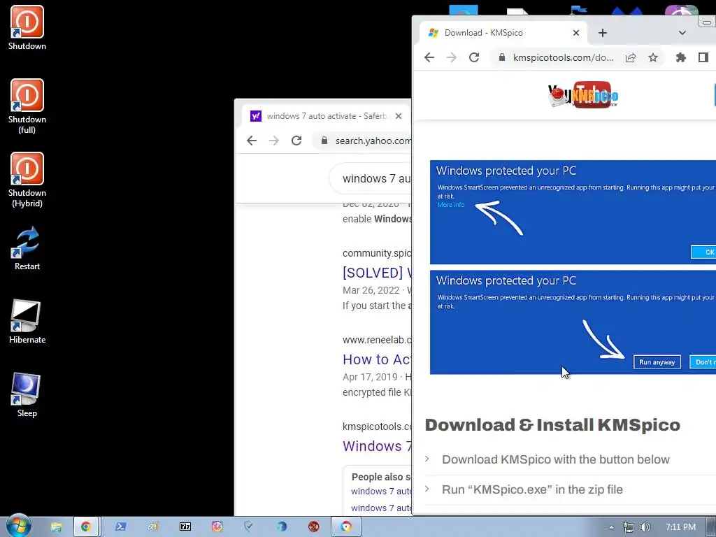Click the 7:11 PM taskbar clock
Screen dimensions: 716x537
[680, 527]
